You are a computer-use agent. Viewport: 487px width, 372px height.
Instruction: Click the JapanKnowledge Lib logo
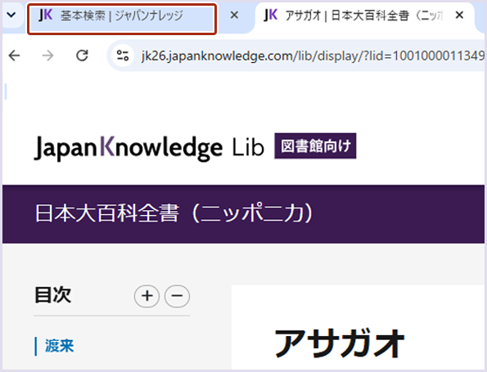(x=149, y=148)
